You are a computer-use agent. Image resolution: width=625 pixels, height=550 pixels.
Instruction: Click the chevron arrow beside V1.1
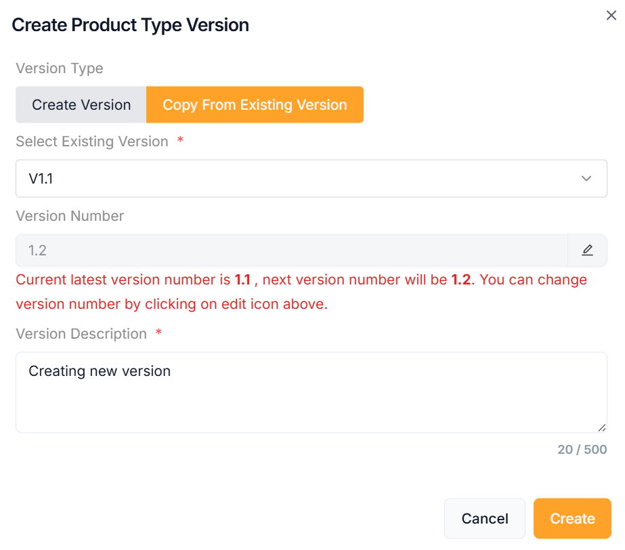click(x=586, y=179)
